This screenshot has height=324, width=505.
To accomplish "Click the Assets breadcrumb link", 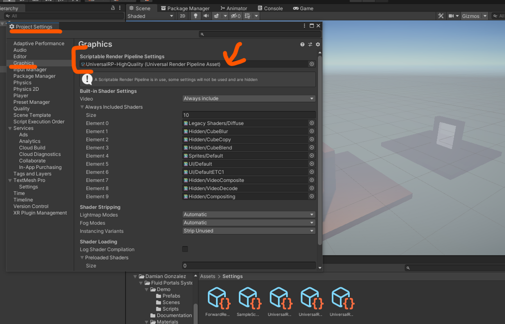I will click(207, 276).
